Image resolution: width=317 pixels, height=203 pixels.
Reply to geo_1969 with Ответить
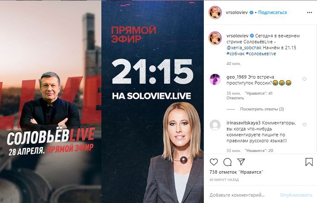[x=235, y=98]
